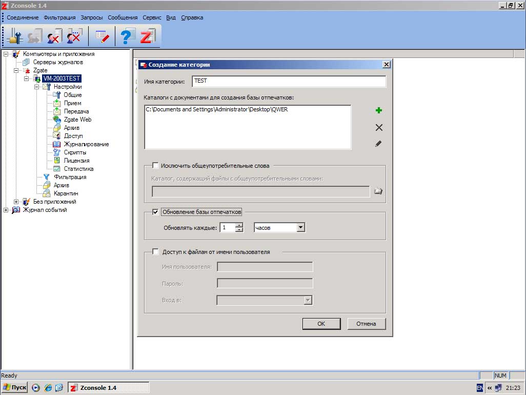The width and height of the screenshot is (526, 395).
Task: Collapse the Компьютеры и приложения root node
Action: (6, 54)
